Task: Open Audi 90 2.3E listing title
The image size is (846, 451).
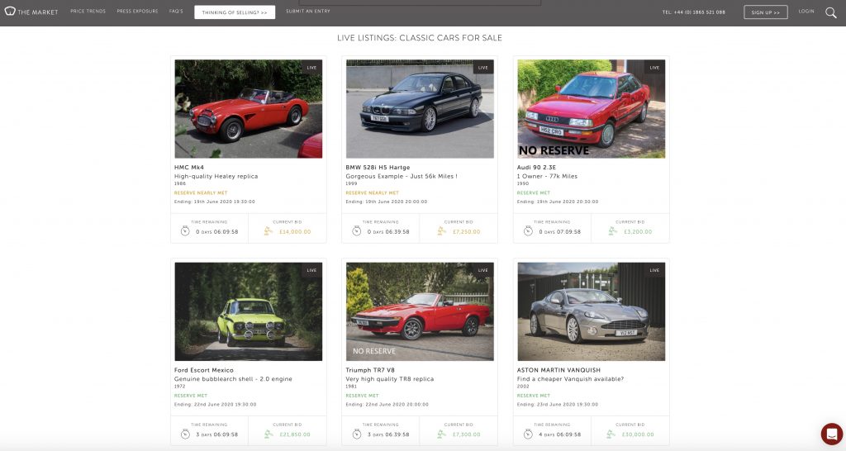Action: pyautogui.click(x=536, y=167)
